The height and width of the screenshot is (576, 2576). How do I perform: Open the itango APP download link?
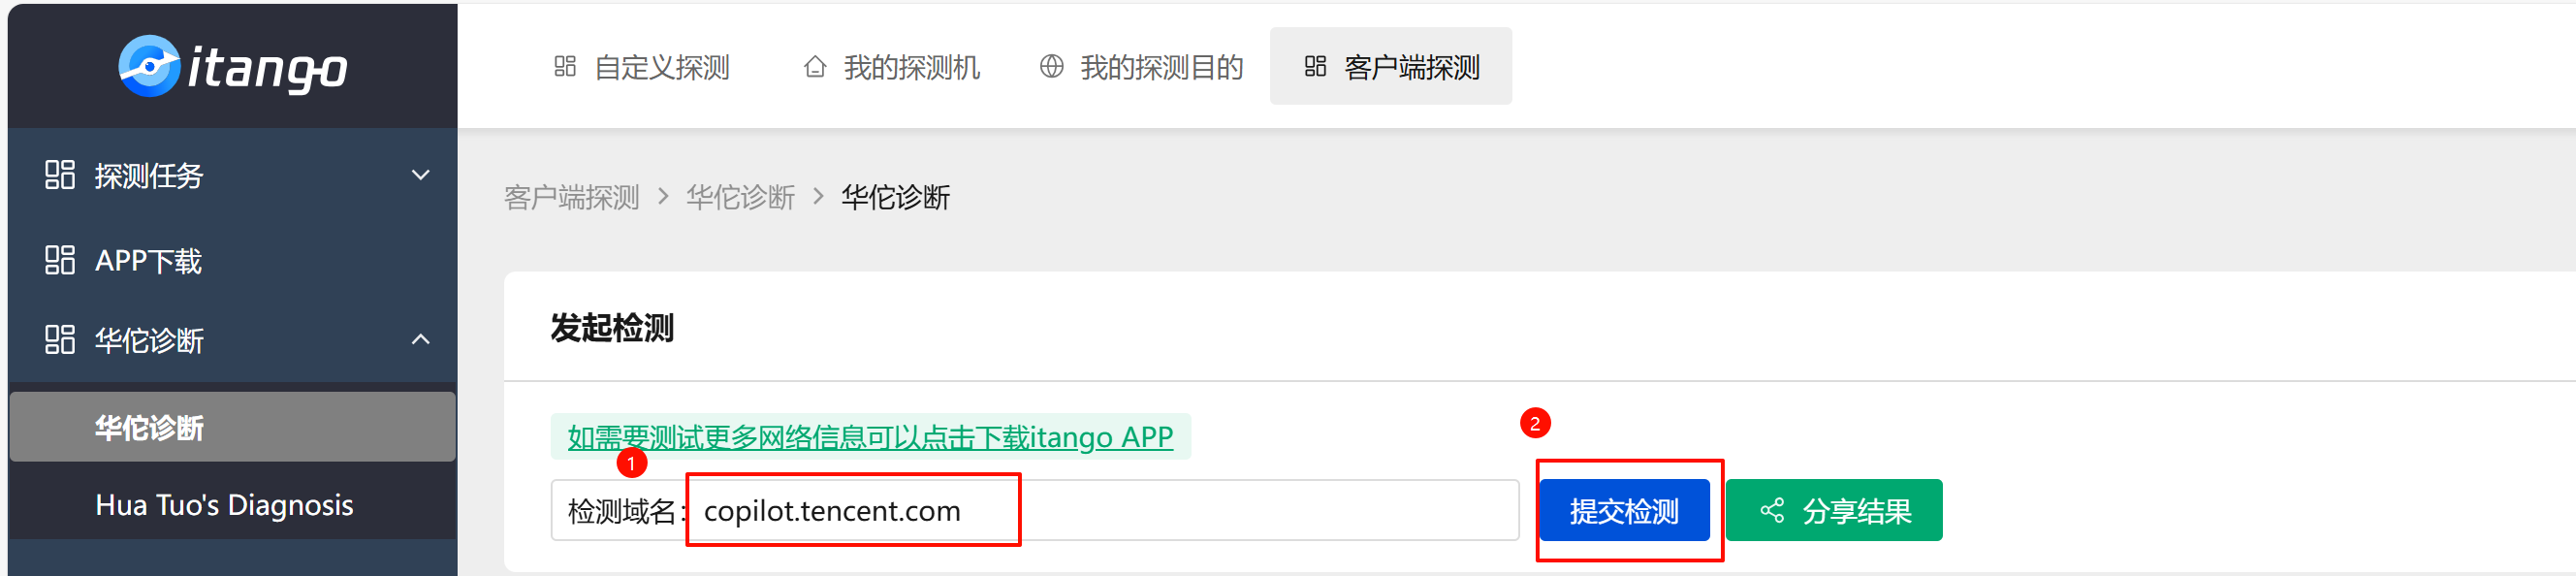(870, 437)
